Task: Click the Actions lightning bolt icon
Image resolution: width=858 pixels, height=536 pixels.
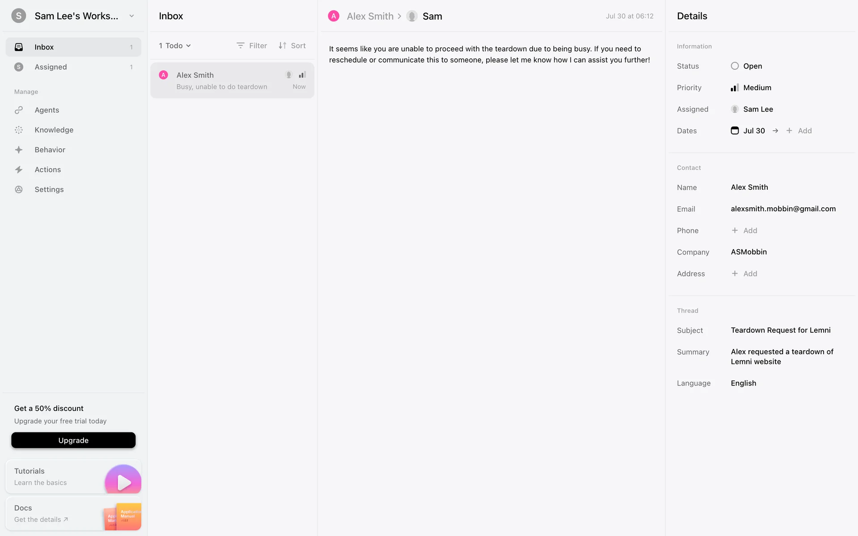Action: (x=19, y=170)
